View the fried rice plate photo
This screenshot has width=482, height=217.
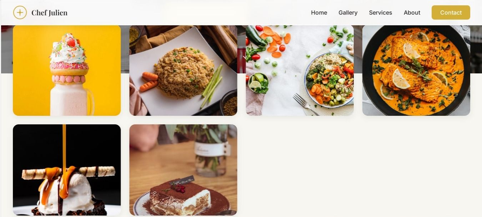point(183,70)
